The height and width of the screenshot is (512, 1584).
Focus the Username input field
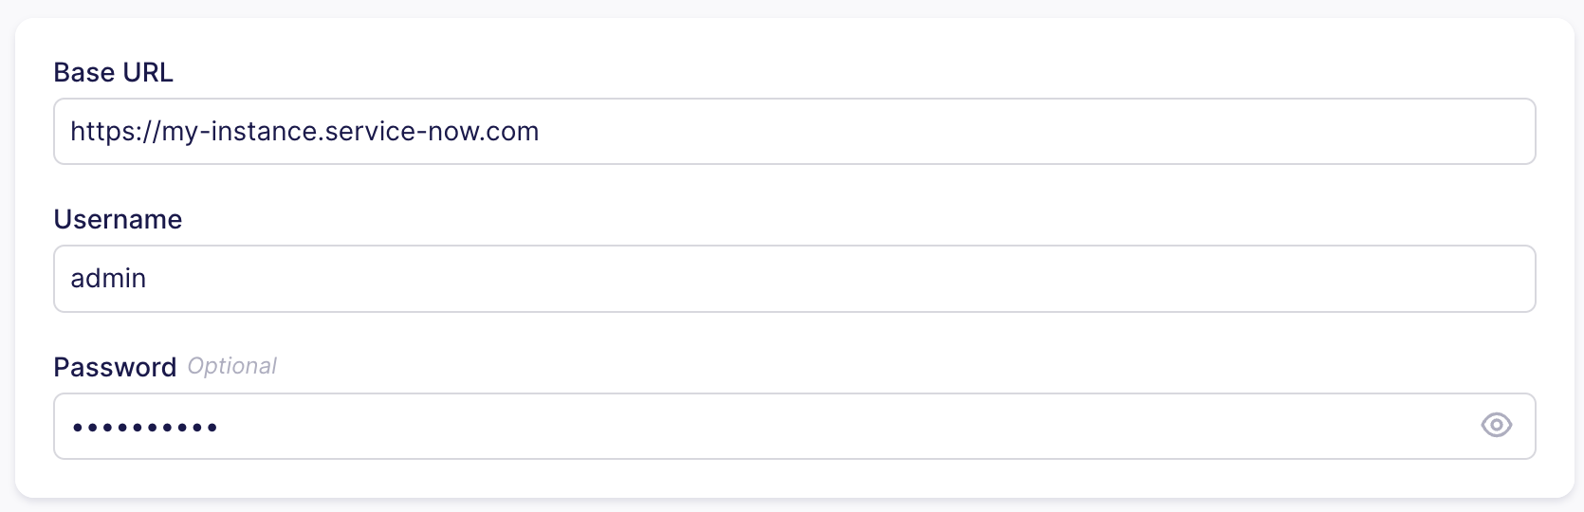854,279
